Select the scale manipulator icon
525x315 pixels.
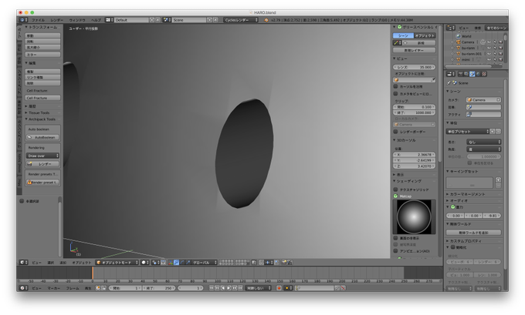tap(188, 263)
